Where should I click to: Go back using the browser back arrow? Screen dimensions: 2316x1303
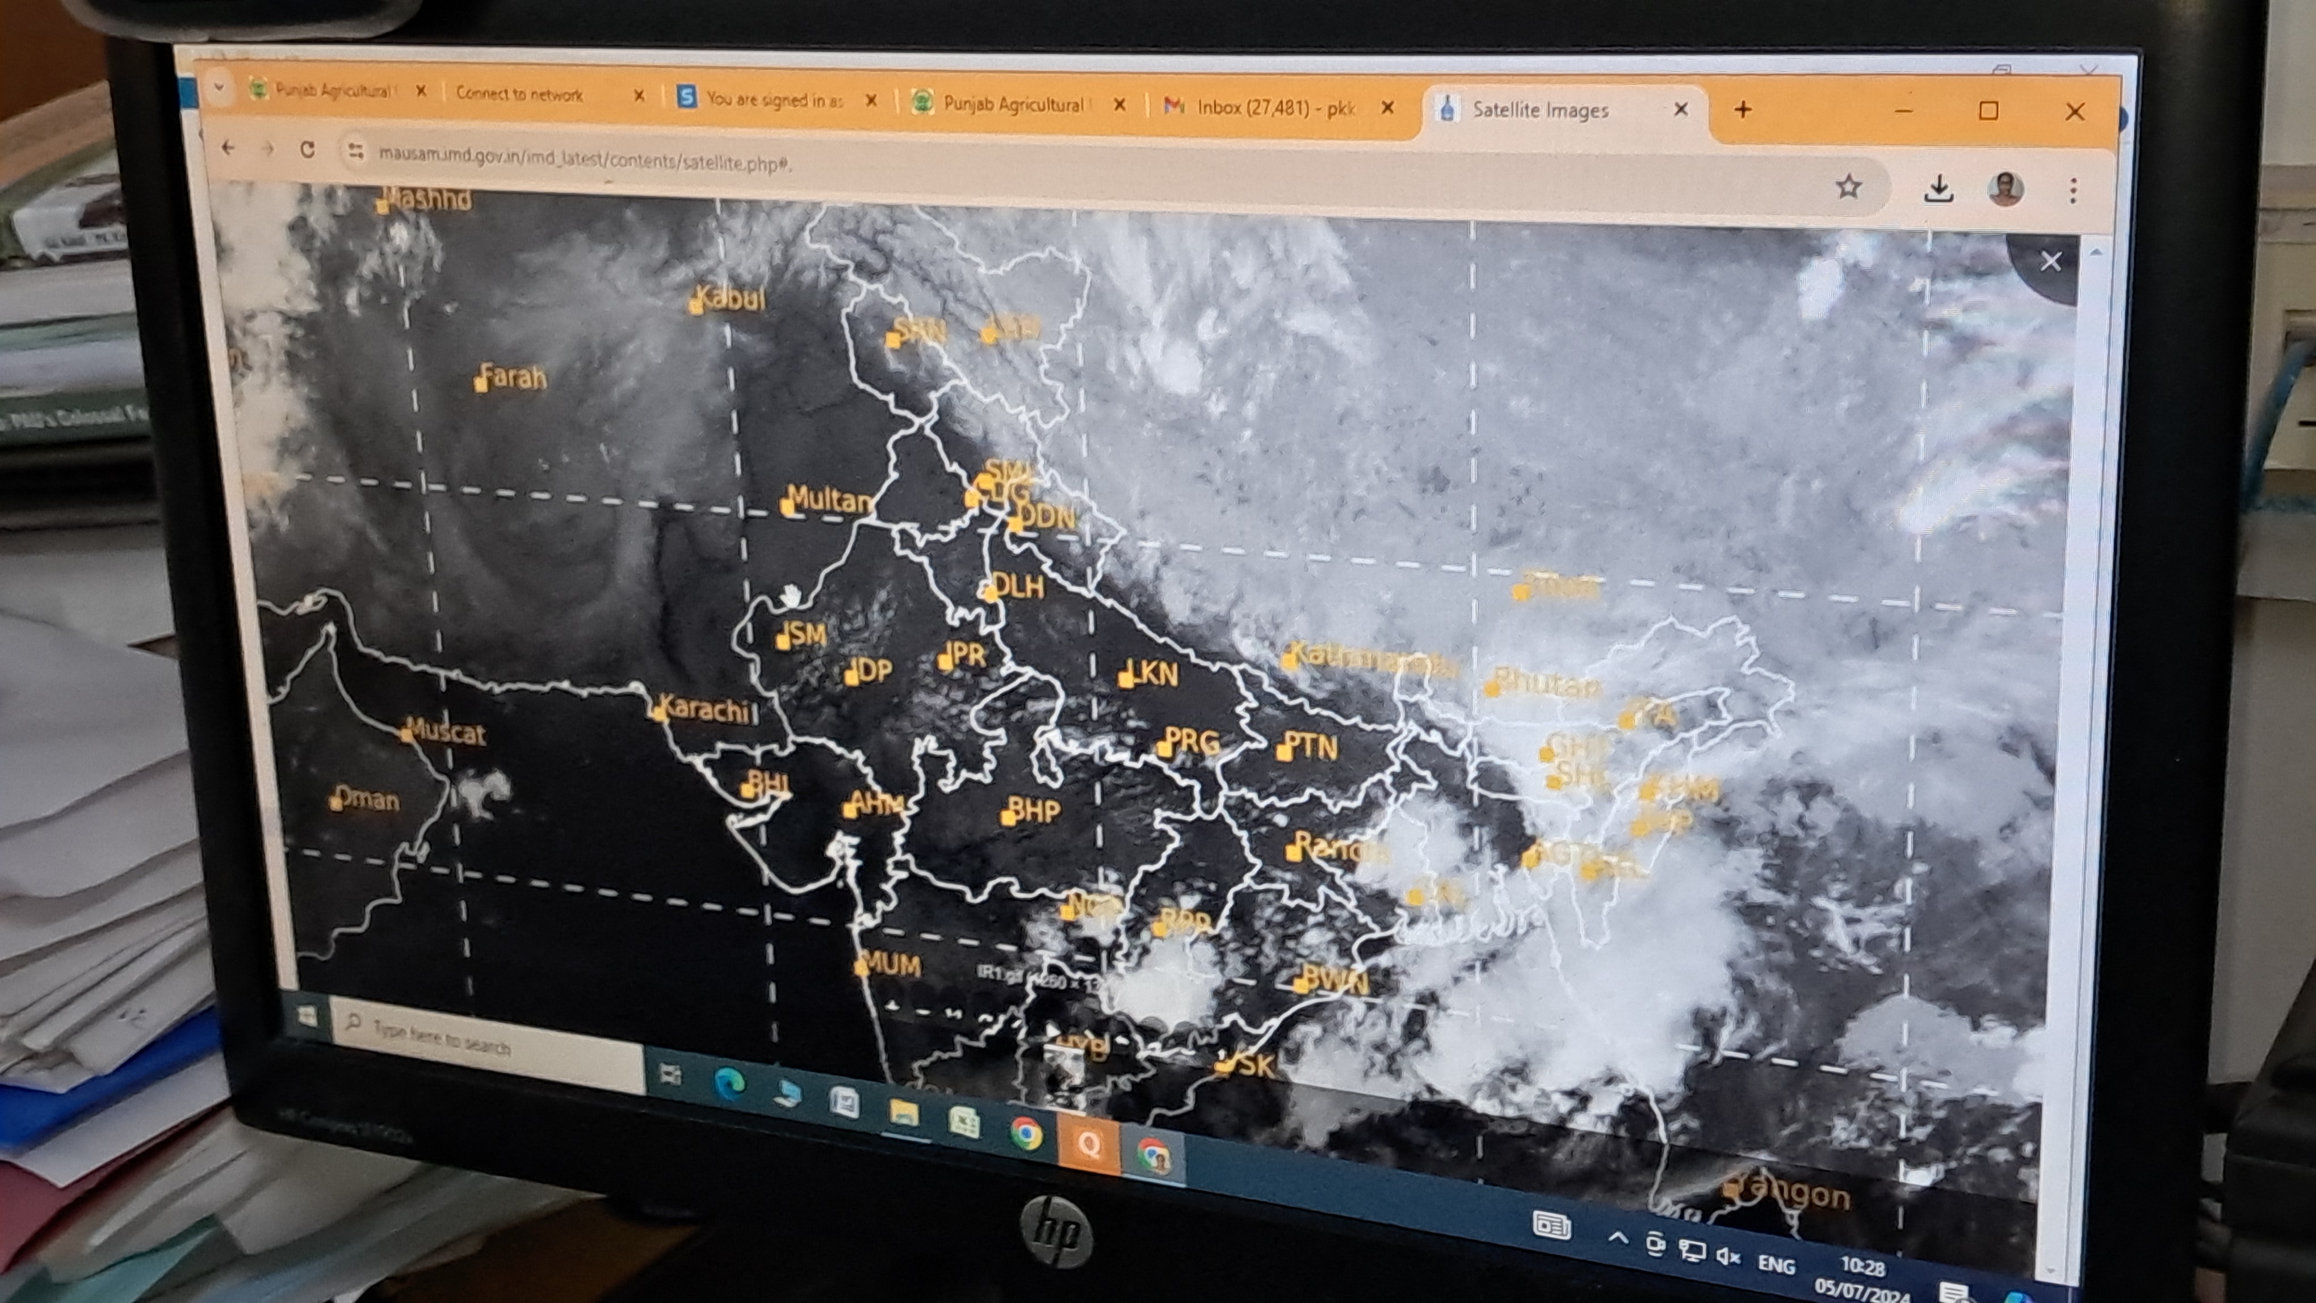(228, 148)
